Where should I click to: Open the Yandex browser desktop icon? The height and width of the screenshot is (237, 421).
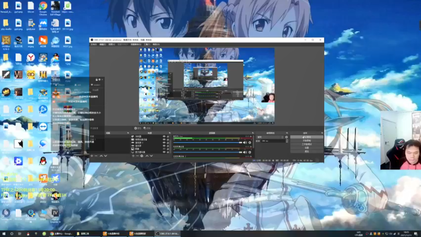(x=31, y=59)
